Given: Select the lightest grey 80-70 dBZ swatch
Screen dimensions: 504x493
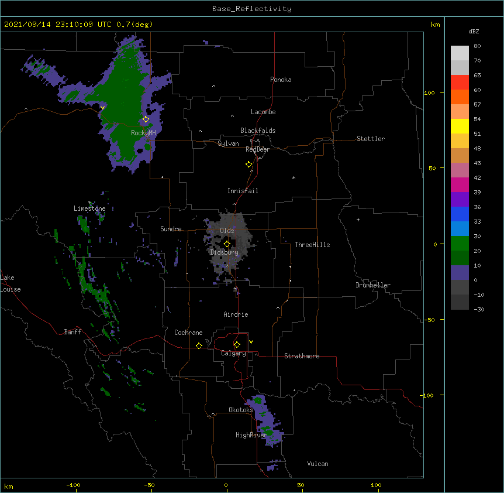Looking at the screenshot, I should [460, 53].
